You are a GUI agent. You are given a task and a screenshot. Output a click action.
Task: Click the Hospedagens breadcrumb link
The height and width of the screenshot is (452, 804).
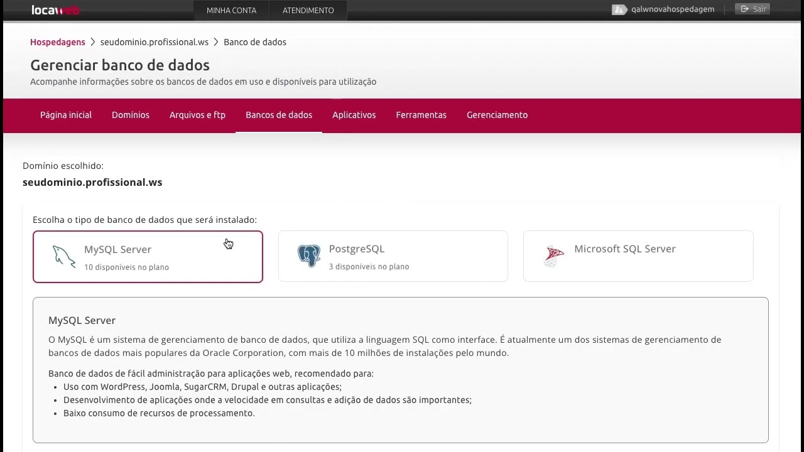[x=58, y=42]
